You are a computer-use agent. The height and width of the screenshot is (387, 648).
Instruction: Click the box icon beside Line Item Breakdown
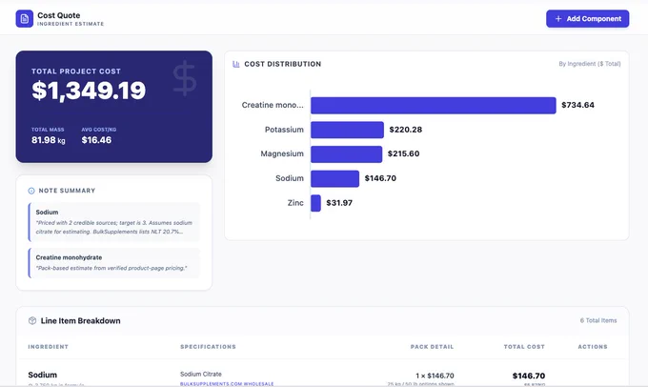tap(32, 320)
